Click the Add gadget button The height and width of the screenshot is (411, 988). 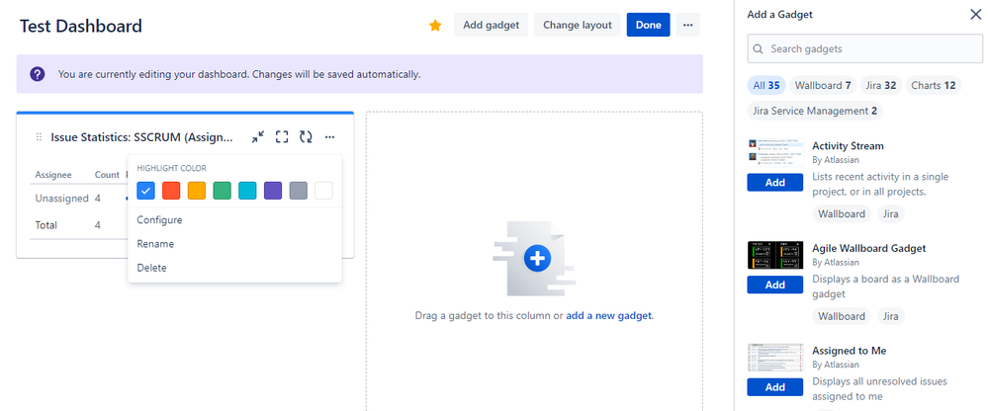[491, 25]
